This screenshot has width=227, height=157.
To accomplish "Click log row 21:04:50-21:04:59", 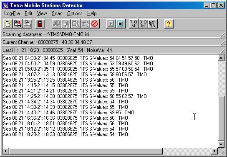I will (x=78, y=64).
